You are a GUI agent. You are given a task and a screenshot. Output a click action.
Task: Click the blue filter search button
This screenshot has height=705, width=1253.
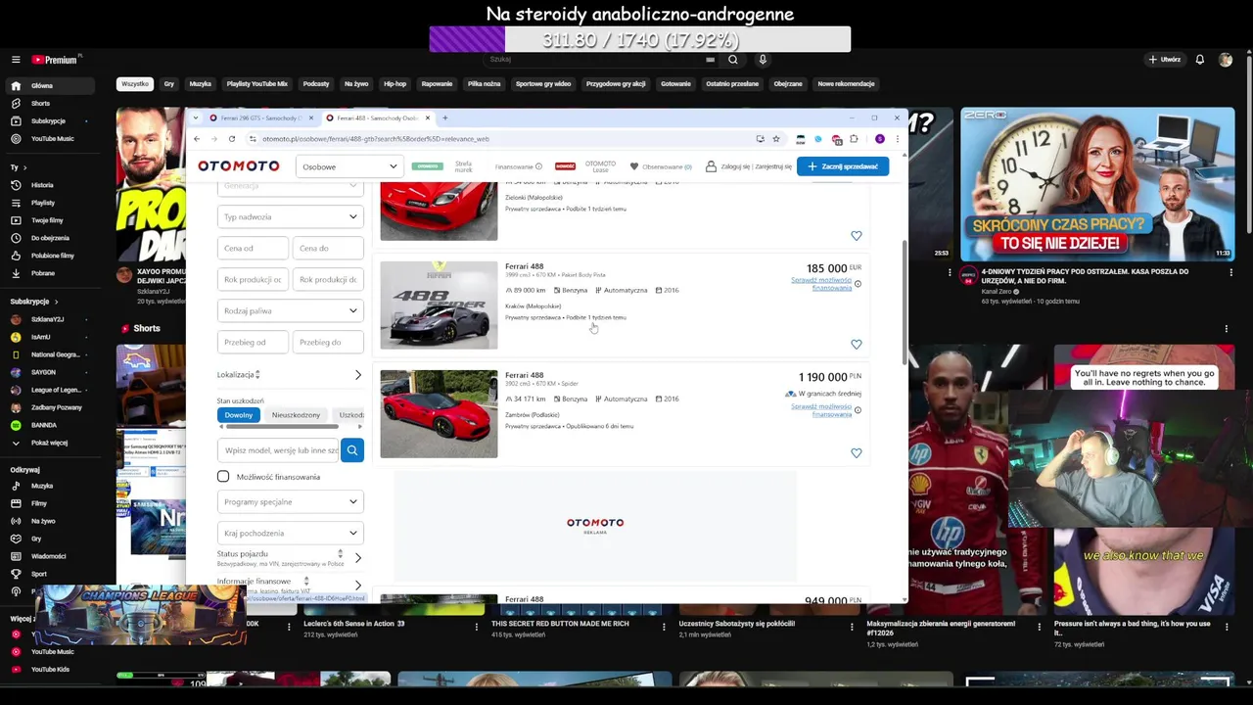(352, 450)
